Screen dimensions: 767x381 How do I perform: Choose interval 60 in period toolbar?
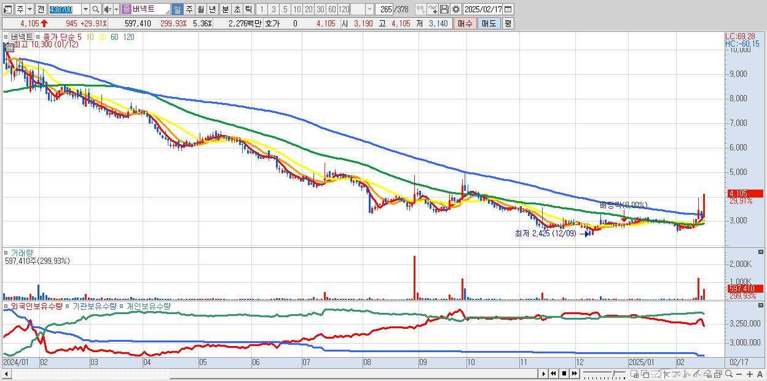(x=332, y=9)
